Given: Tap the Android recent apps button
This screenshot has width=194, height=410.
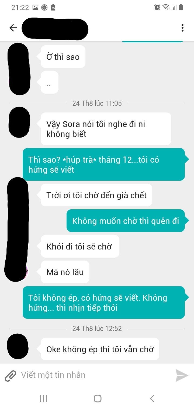Looking at the screenshot, I should [43, 398].
